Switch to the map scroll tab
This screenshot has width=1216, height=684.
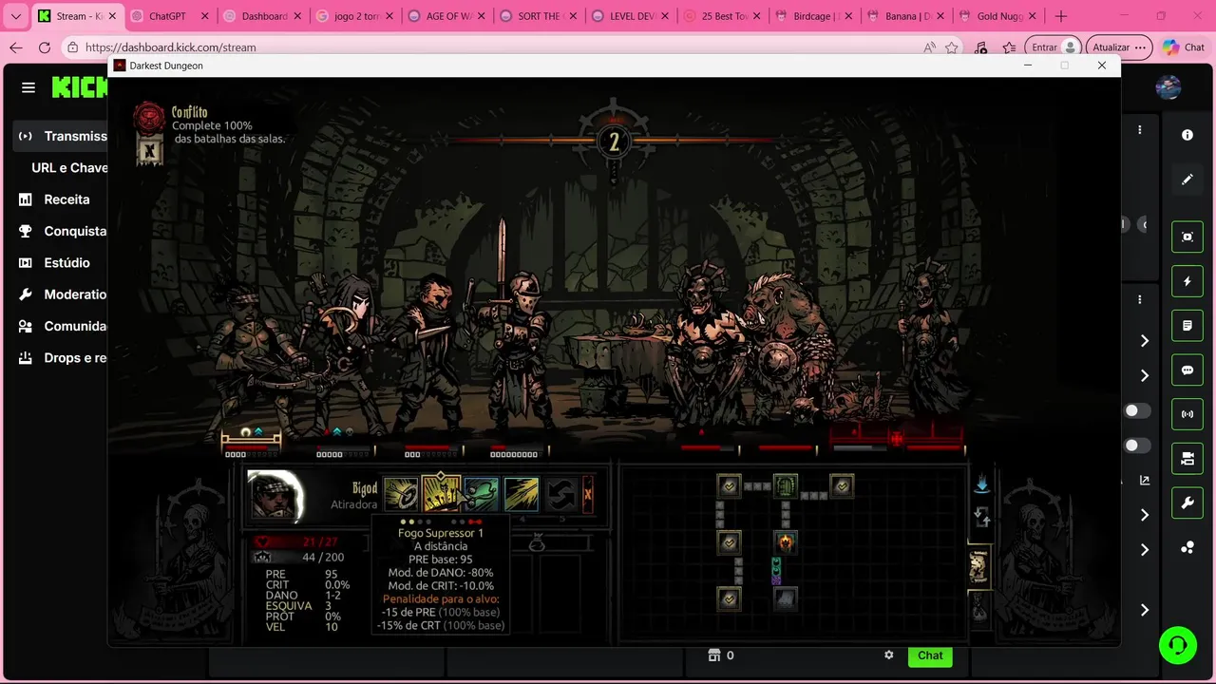[x=978, y=567]
